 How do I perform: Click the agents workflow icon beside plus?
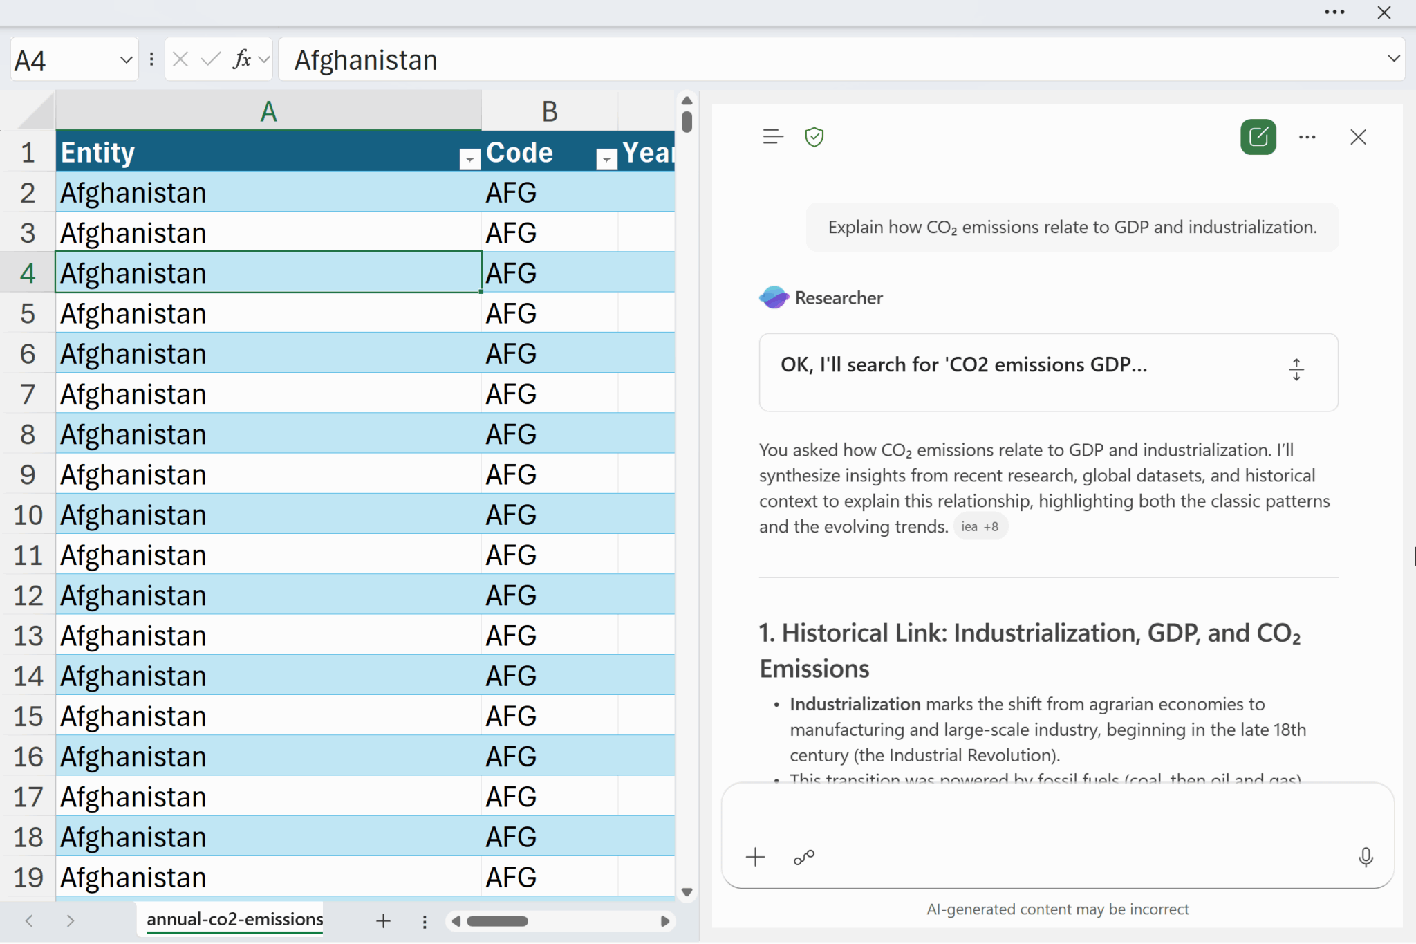[804, 858]
